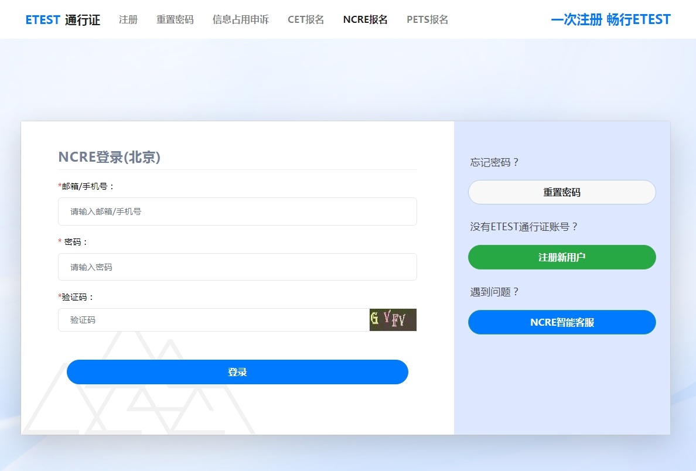
Task: Click into the 密码 input field
Action: (x=237, y=267)
